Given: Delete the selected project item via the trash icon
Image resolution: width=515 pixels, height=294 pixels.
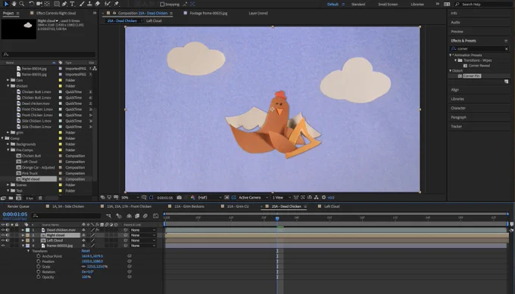Looking at the screenshot, I should [x=40, y=198].
